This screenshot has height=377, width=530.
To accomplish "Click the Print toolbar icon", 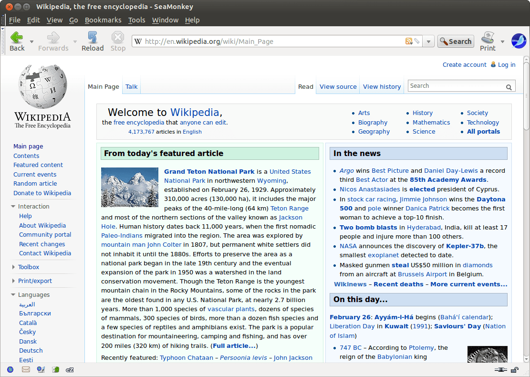I will click(488, 41).
